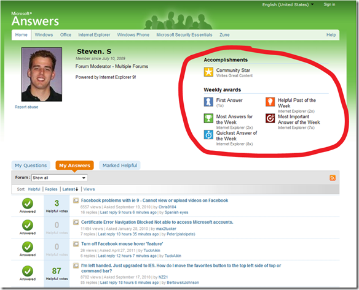Open the Certificate Error Navigation Blocked thread
The width and height of the screenshot is (359, 290).
157,222
